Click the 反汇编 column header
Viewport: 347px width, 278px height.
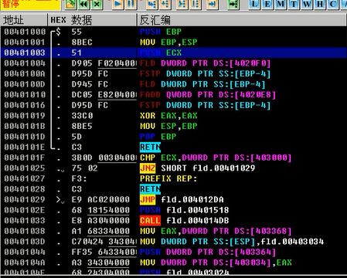(x=241, y=20)
